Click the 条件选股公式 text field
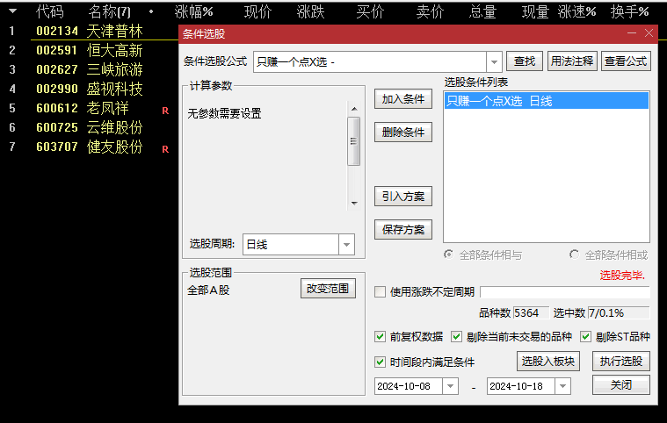 [x=370, y=62]
